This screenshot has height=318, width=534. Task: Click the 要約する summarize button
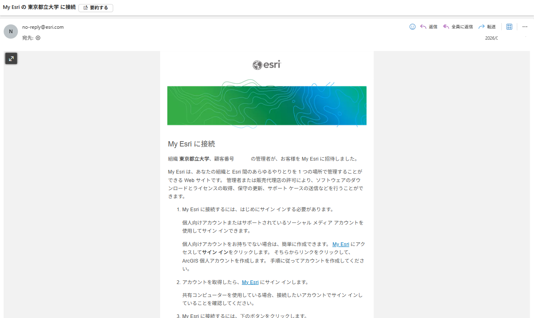[x=96, y=8]
